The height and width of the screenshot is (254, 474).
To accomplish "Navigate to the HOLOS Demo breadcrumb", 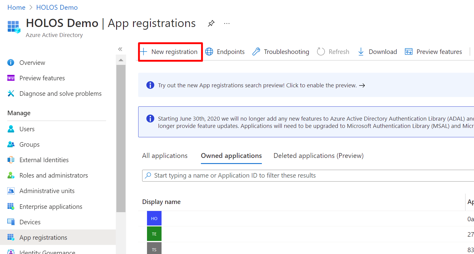I will pyautogui.click(x=57, y=8).
